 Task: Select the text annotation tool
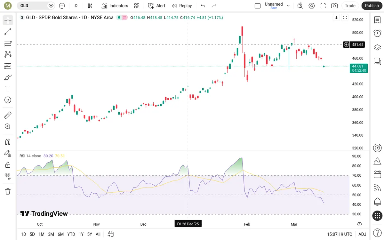(x=8, y=89)
